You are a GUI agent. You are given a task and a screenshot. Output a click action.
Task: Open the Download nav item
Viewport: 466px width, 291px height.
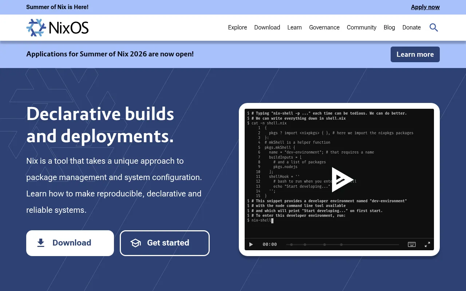point(267,27)
